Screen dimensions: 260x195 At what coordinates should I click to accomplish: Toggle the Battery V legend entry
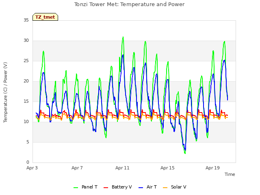click(x=117, y=187)
